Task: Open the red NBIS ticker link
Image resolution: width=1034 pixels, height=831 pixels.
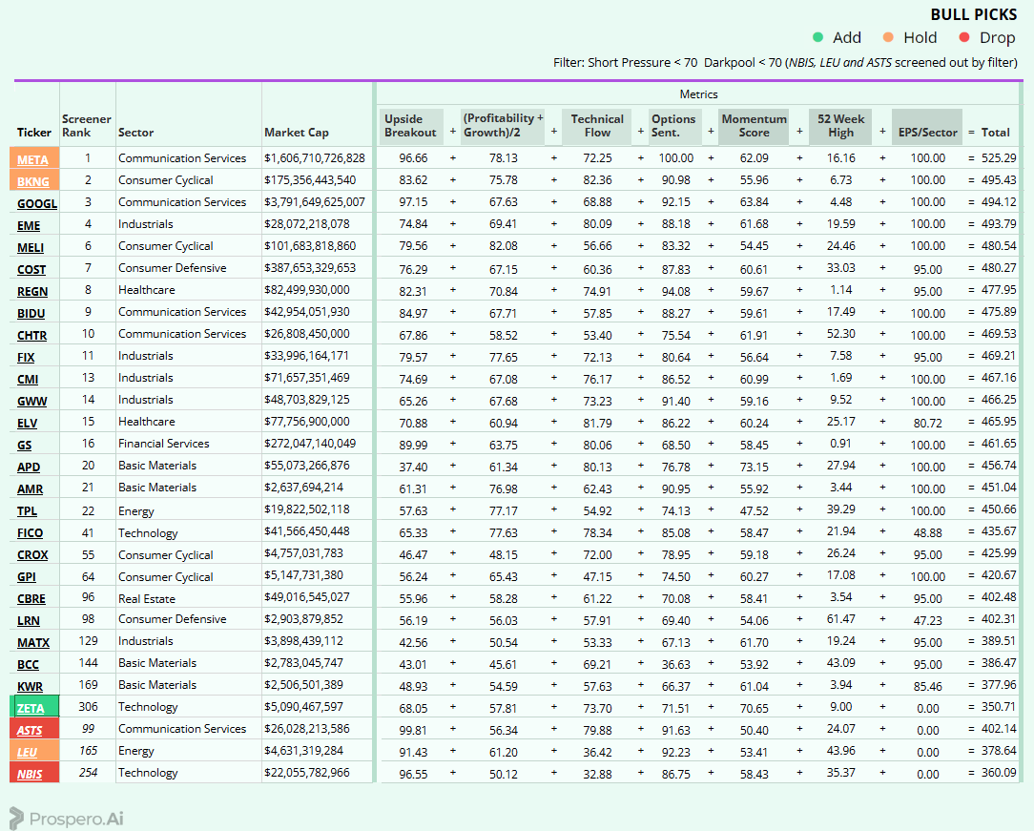Action: (30, 775)
